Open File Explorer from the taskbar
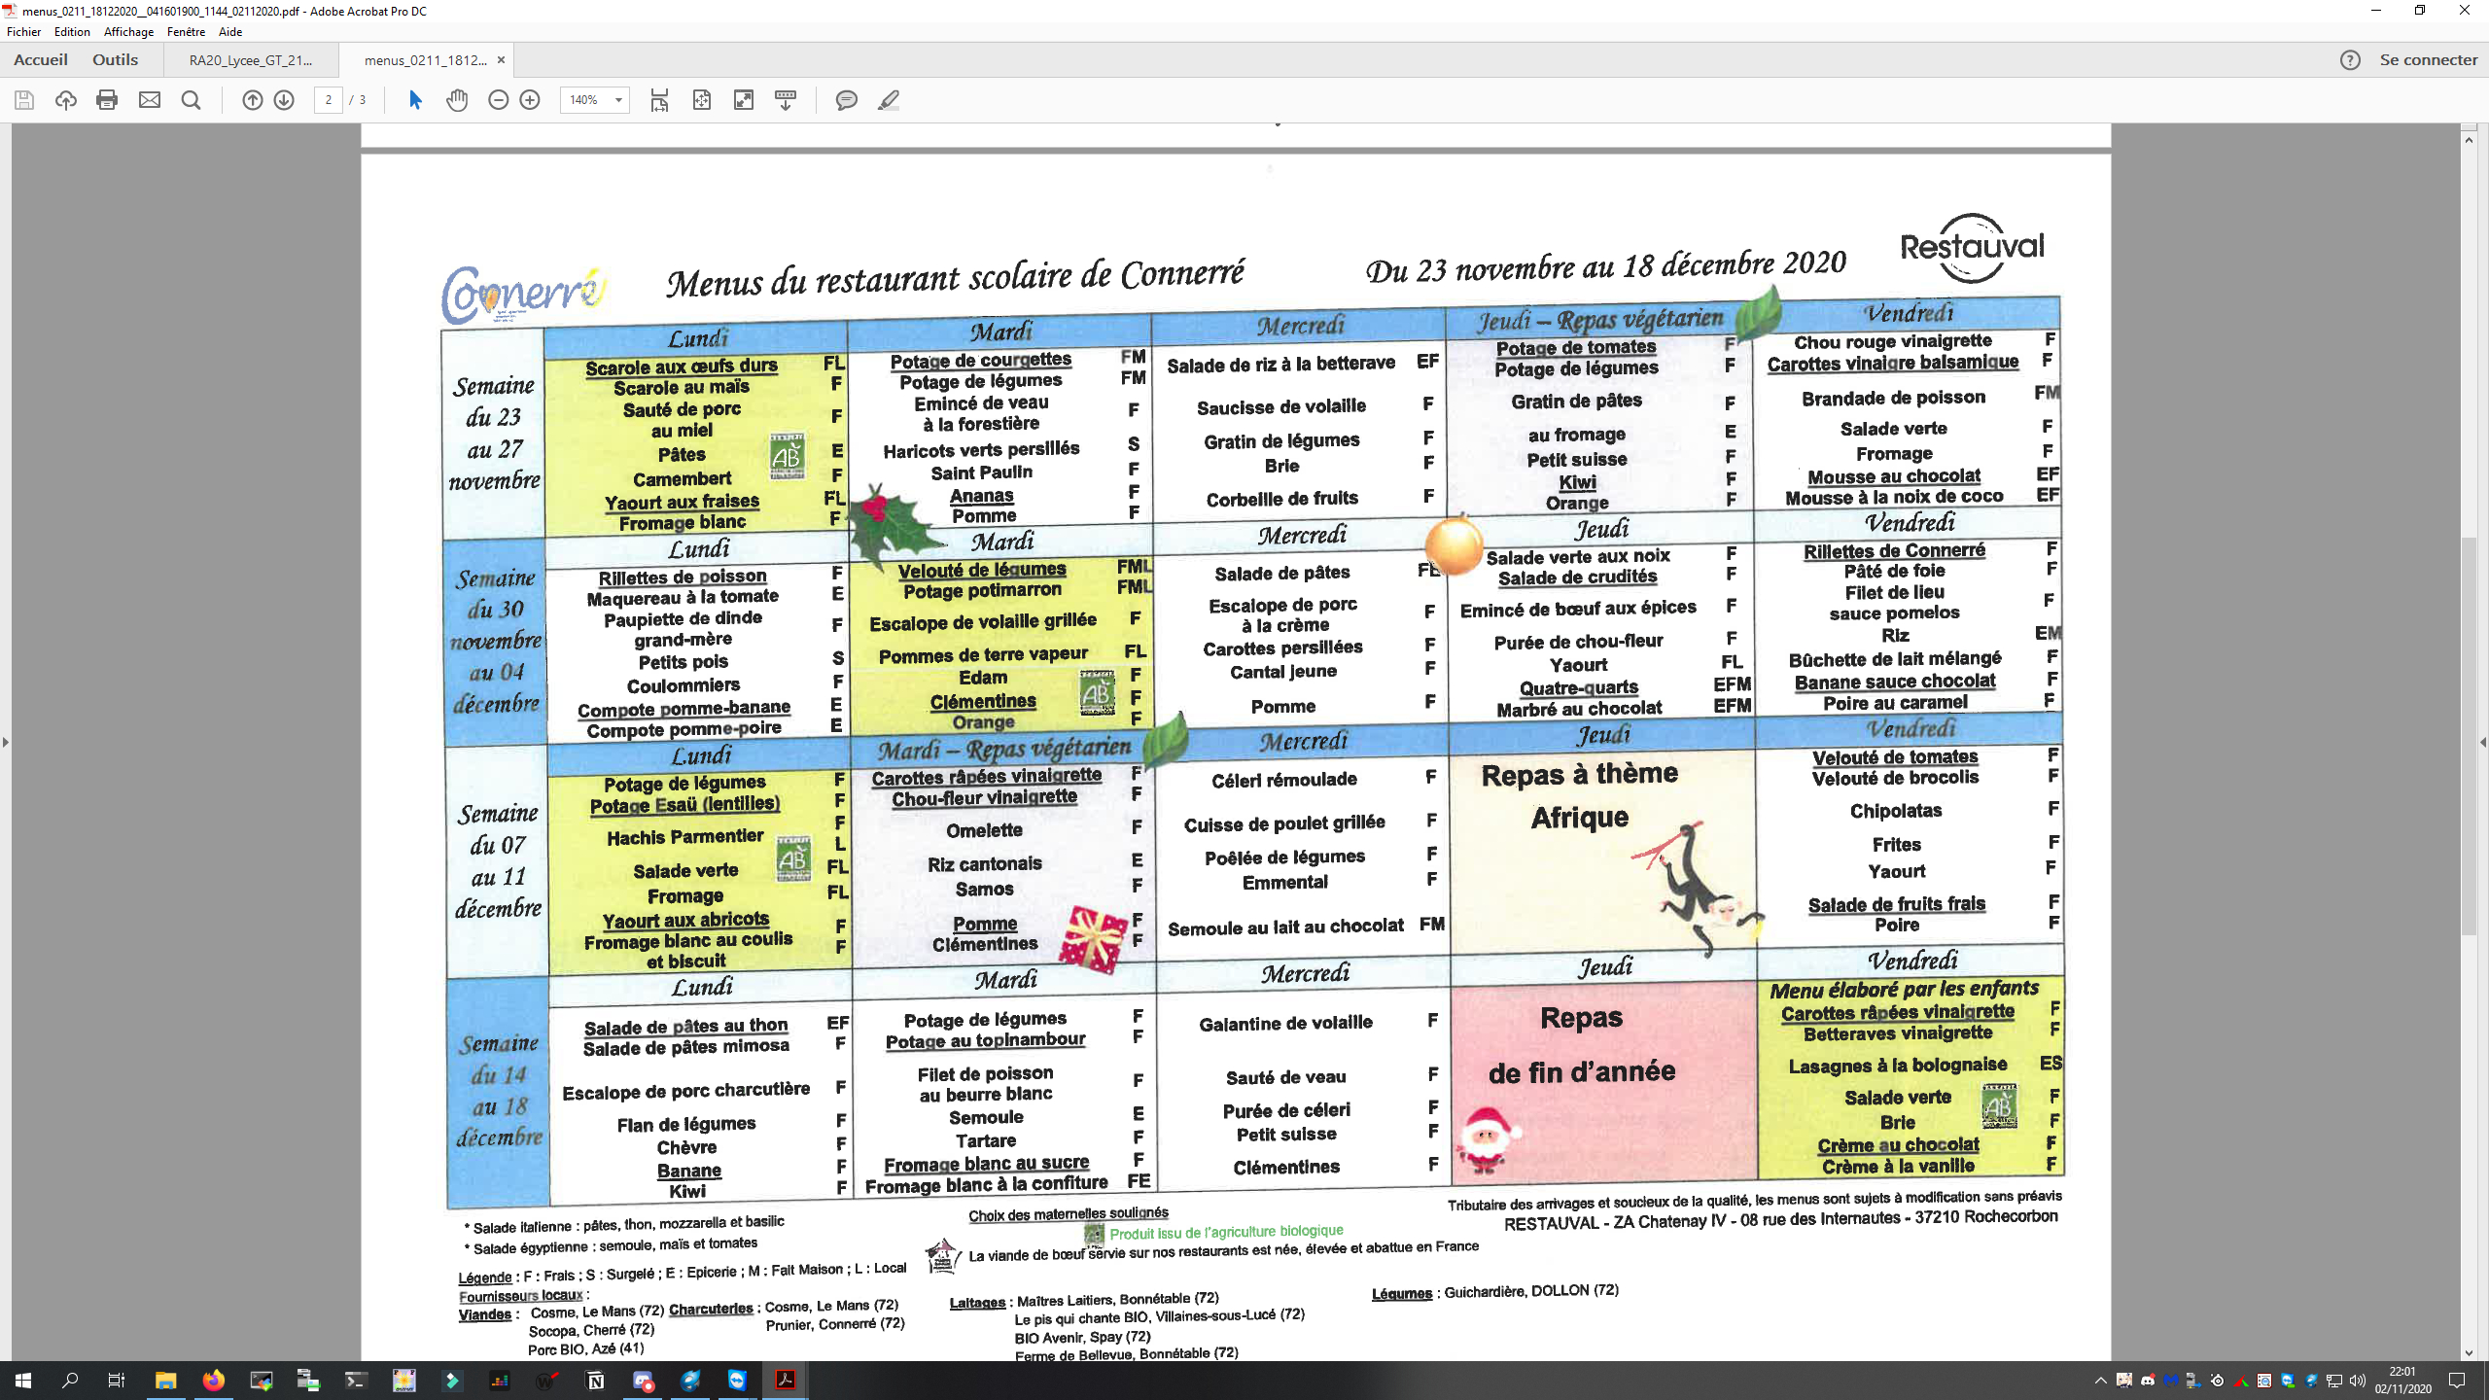Screen dimensions: 2489x1400 point(165,1381)
